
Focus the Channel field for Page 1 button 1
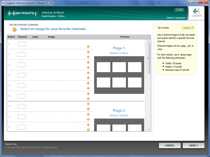click(x=22, y=44)
